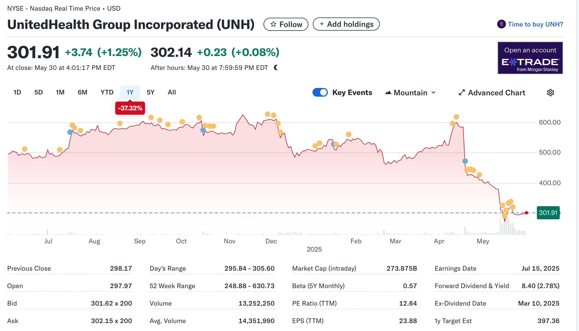
Task: Show All-time chart range
Action: 172,92
